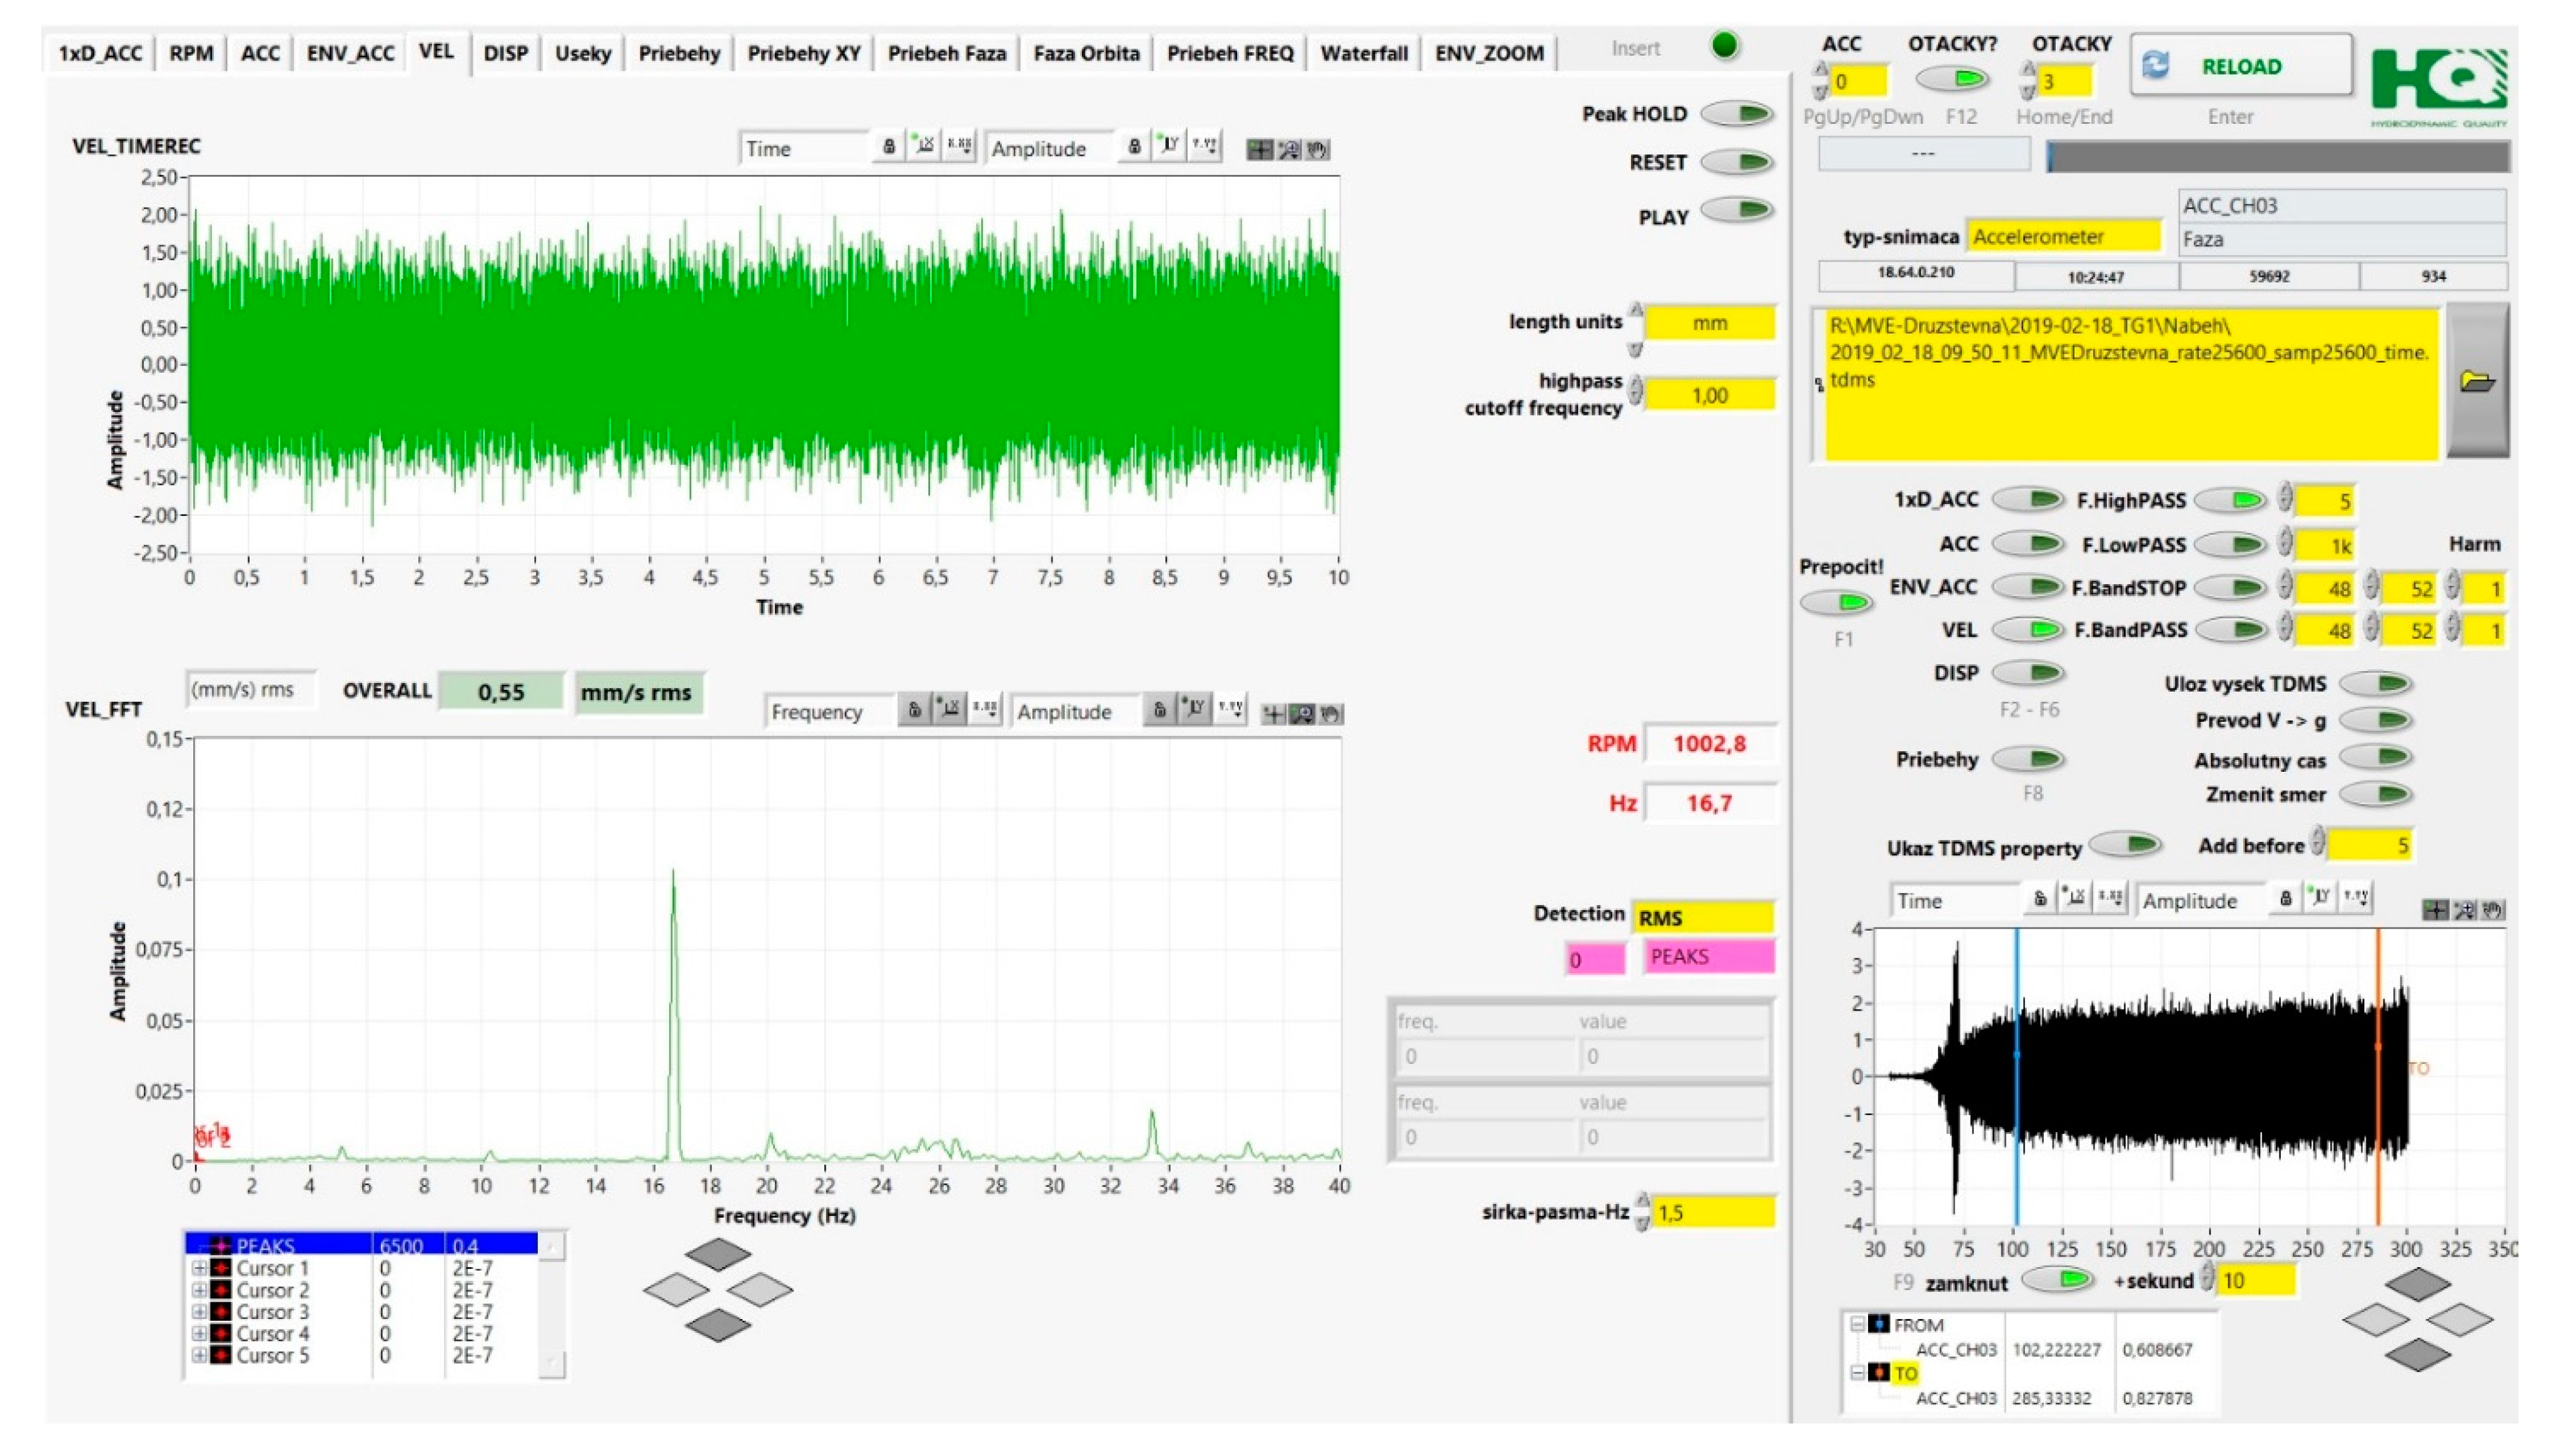The image size is (2561, 1456).
Task: Click the VEL_TIMEREC graph zoom tool icon
Action: [1288, 150]
